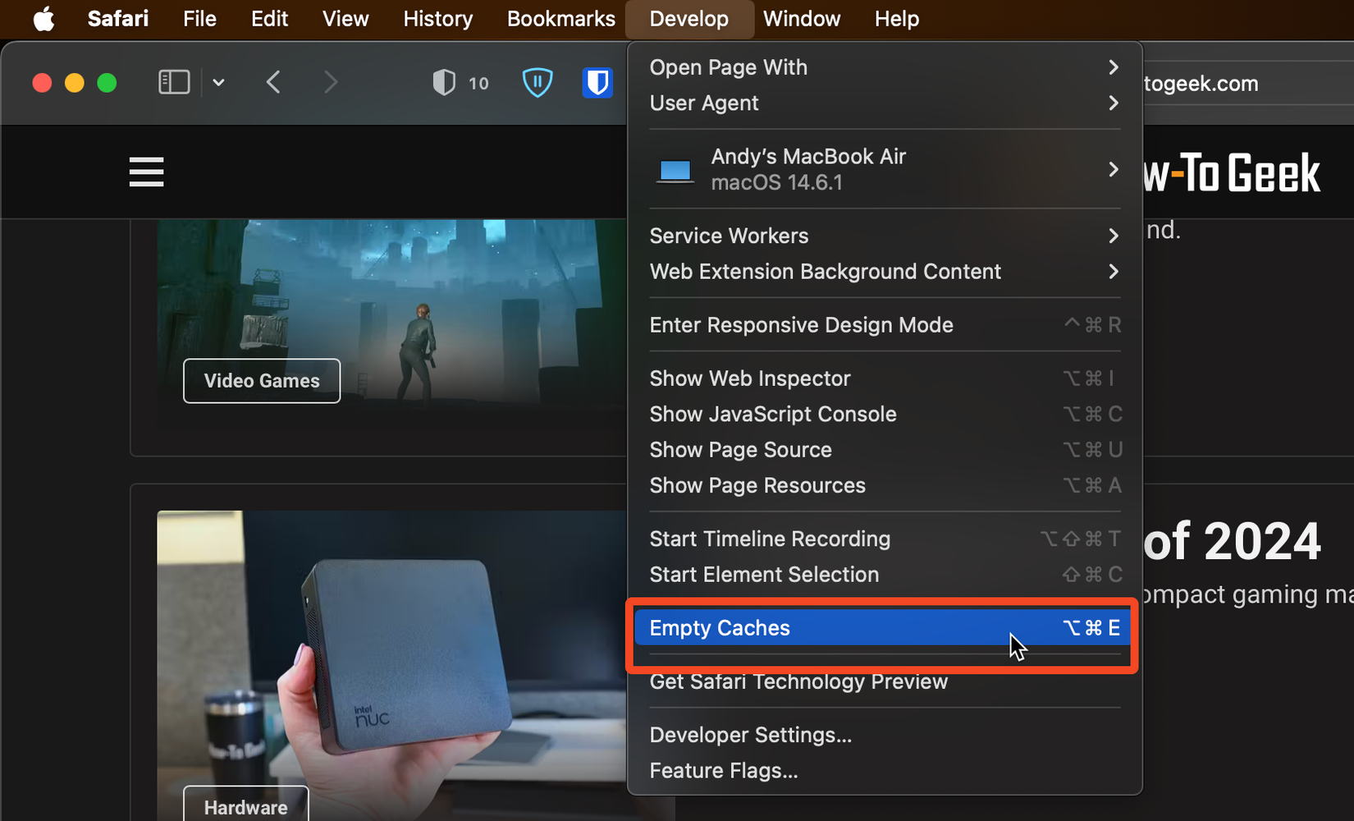The image size is (1354, 821).
Task: Open the blue shield pause extension
Action: [x=537, y=82]
